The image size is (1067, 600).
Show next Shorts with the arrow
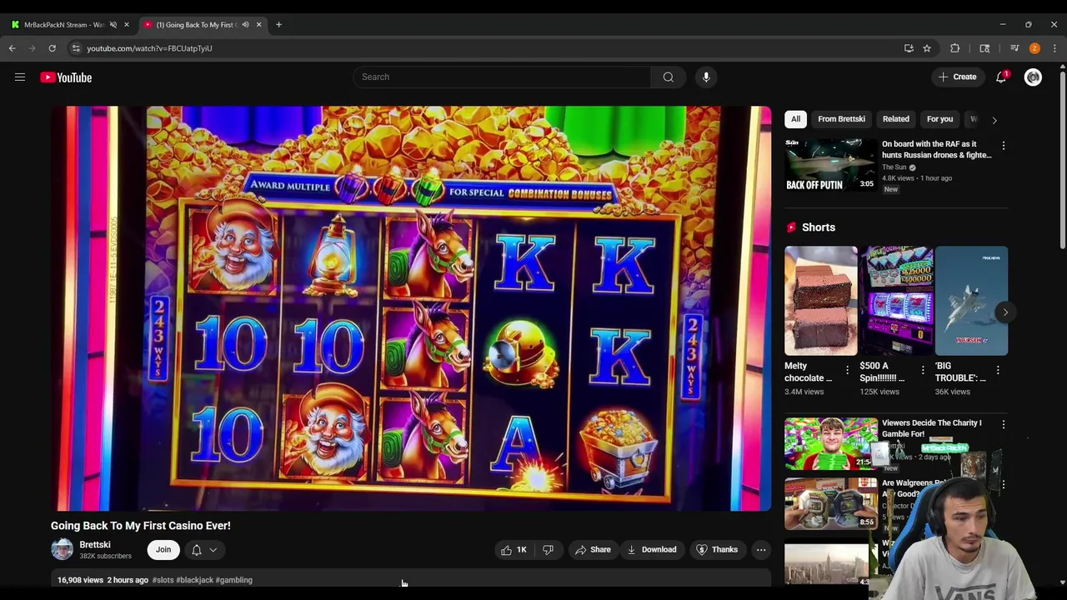[x=1005, y=312]
